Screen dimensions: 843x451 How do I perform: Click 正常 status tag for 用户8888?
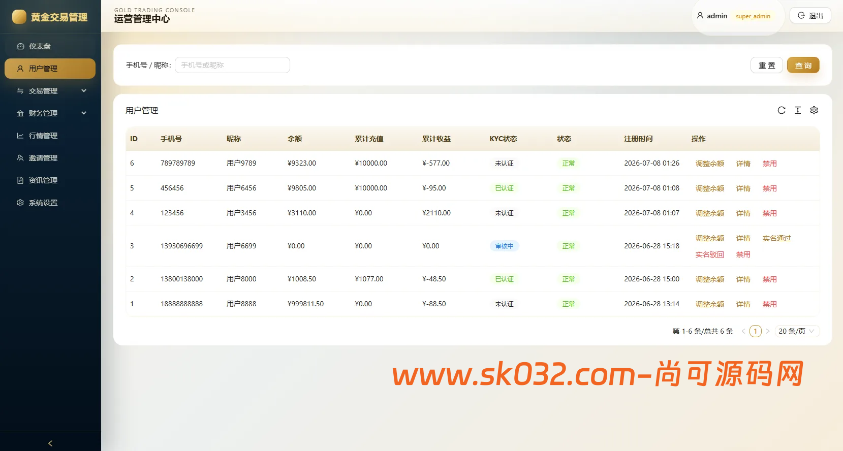(568, 304)
